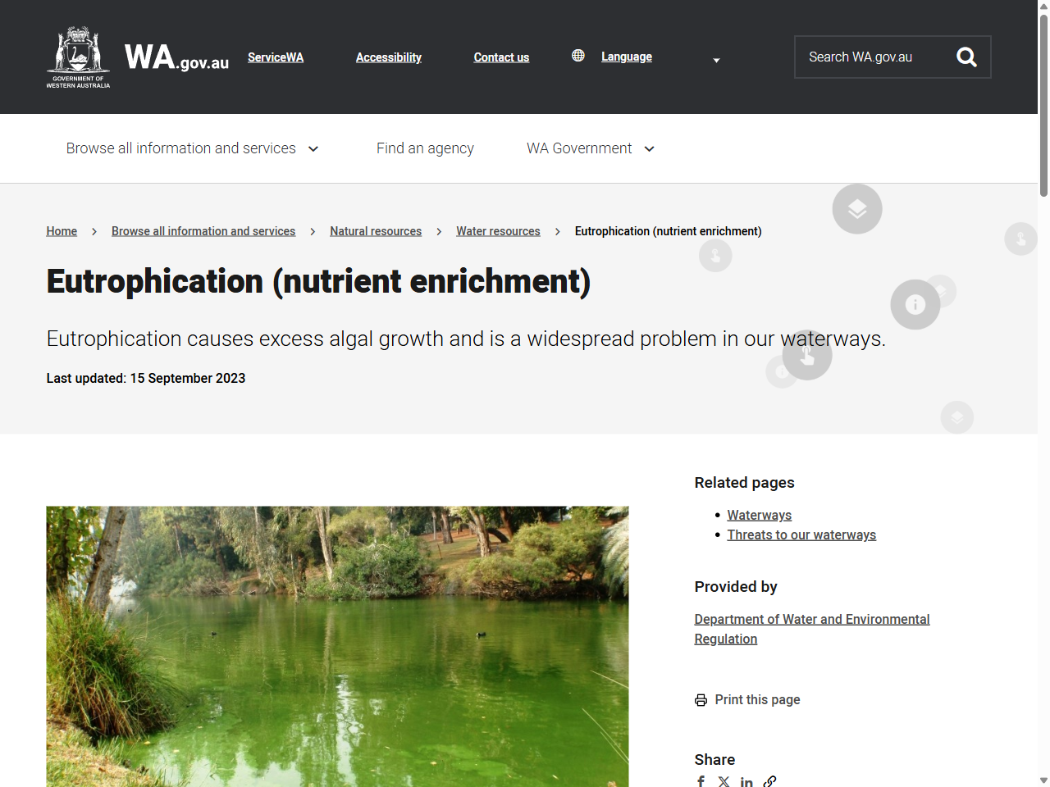Click inside the Search WA.gov.au field

(x=870, y=57)
